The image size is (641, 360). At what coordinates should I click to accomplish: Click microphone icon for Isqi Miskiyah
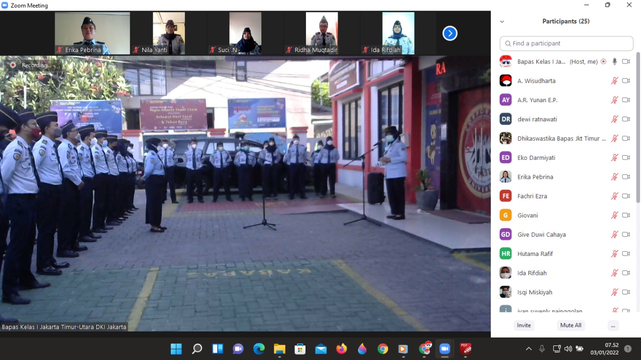(614, 292)
